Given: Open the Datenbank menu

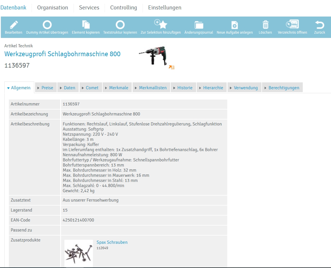Looking at the screenshot, I should point(13,8).
